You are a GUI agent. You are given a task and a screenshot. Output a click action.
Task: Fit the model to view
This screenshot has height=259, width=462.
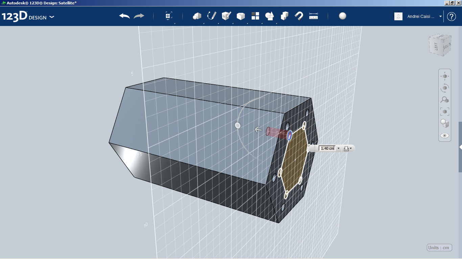[x=445, y=112]
